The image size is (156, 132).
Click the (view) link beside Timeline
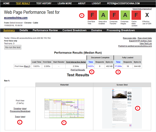24,109
